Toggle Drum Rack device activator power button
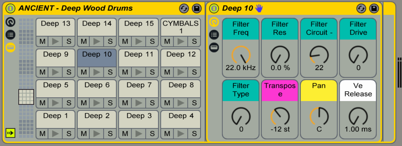The width and height of the screenshot is (402, 146). (10, 8)
